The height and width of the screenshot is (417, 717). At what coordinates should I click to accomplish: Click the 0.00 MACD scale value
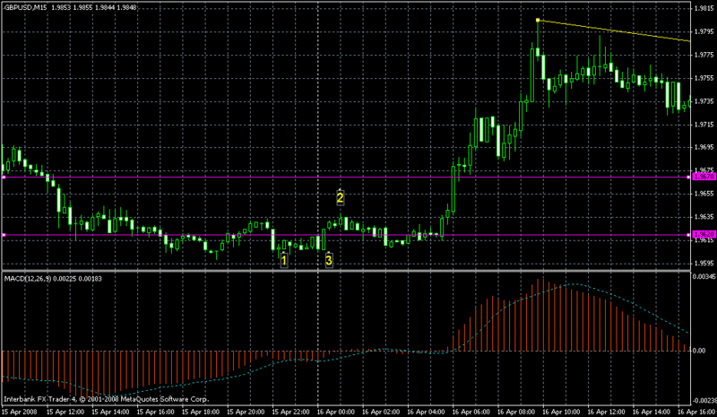click(x=700, y=351)
